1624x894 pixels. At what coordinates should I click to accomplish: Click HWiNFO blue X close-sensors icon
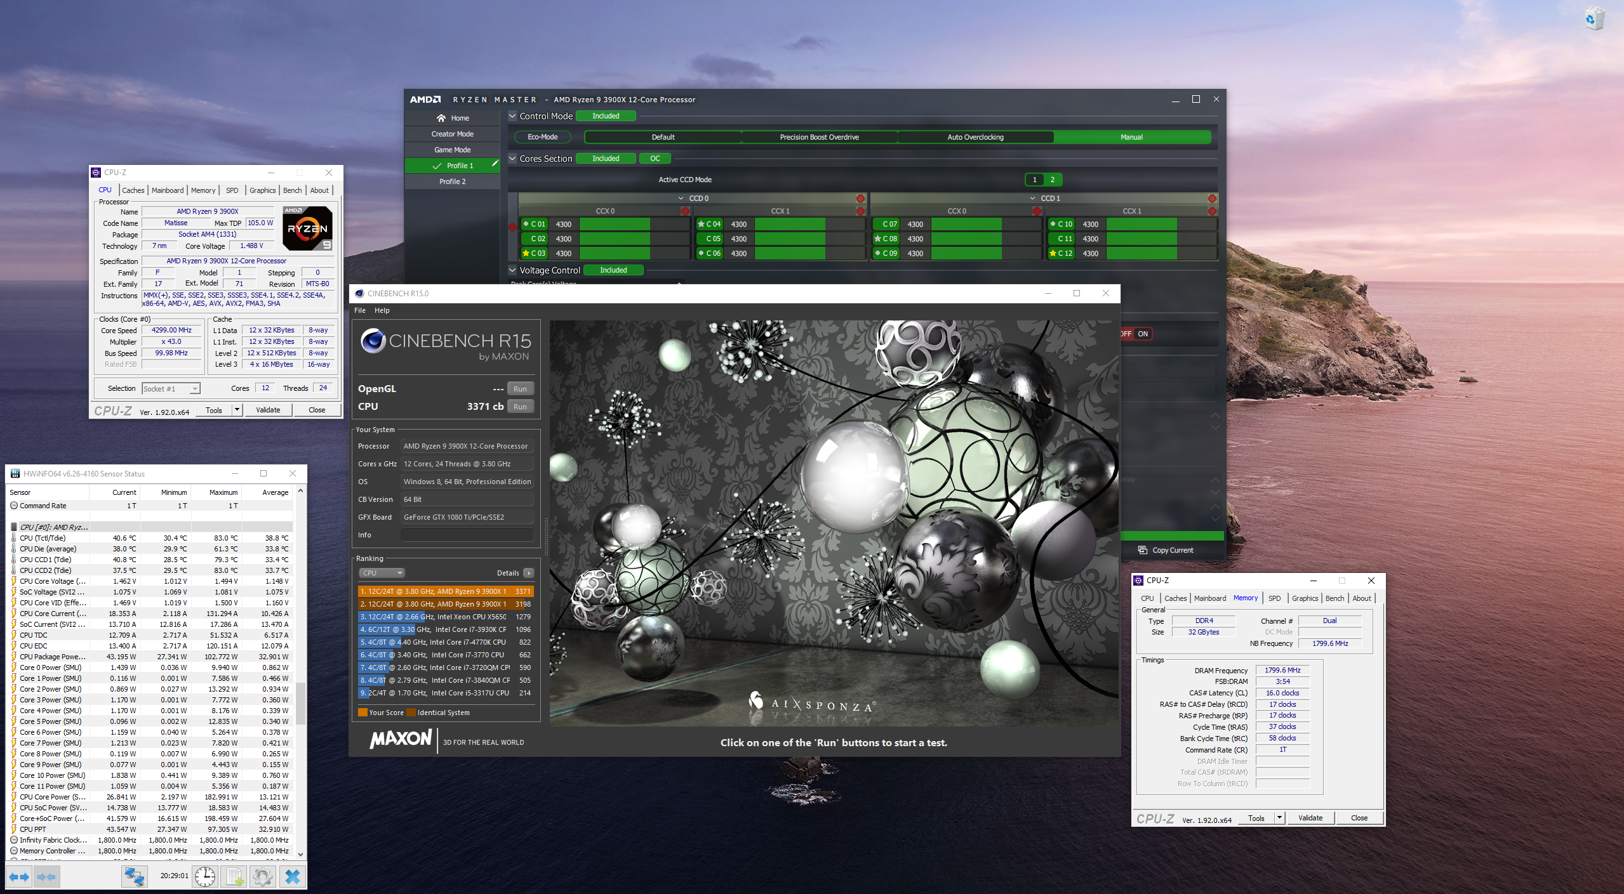pyautogui.click(x=293, y=877)
